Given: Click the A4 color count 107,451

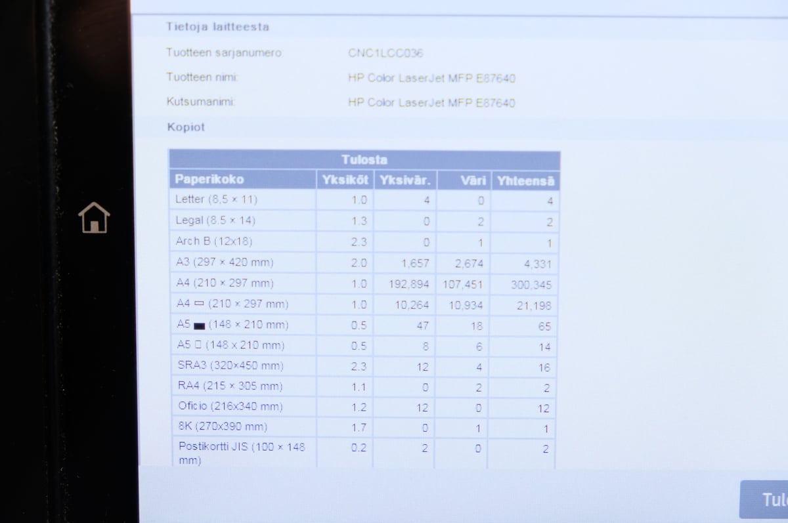Looking at the screenshot, I should tap(463, 285).
